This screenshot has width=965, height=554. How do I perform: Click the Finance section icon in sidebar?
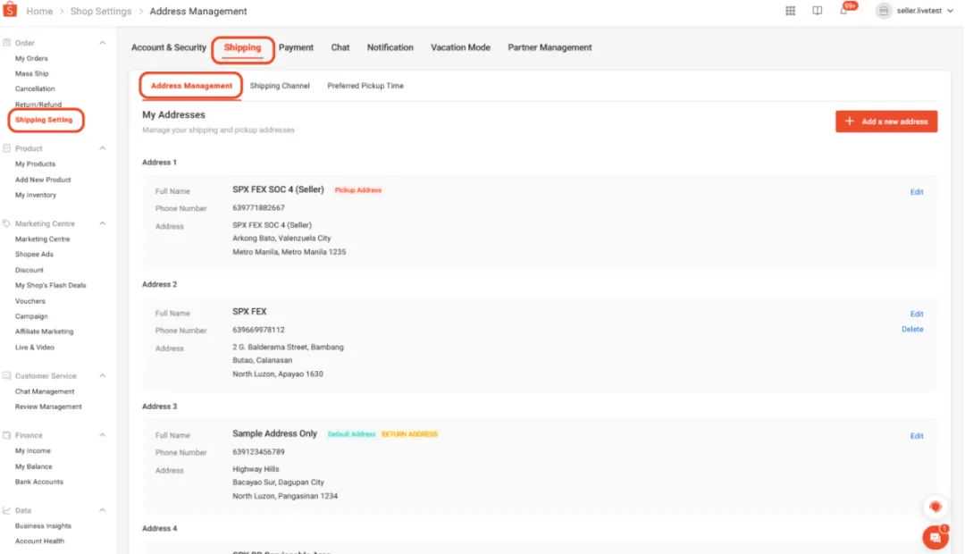pyautogui.click(x=7, y=435)
